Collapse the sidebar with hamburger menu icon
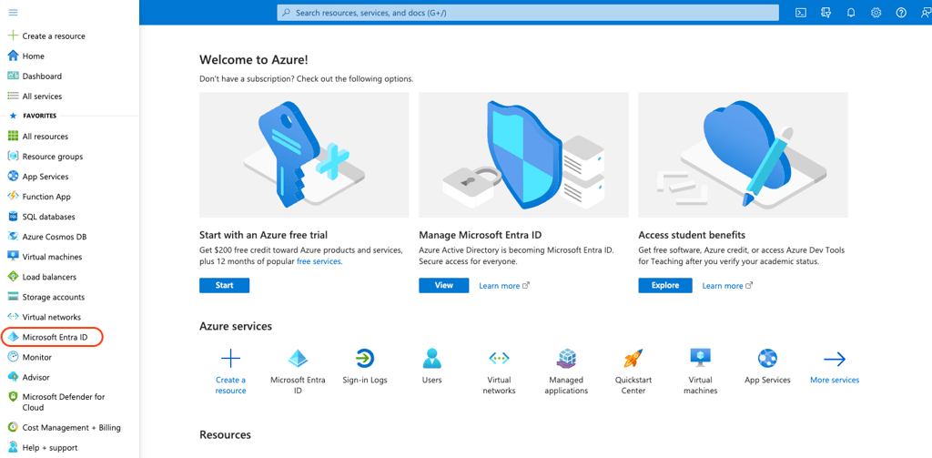Viewport: 932px width, 458px height. 13,13
